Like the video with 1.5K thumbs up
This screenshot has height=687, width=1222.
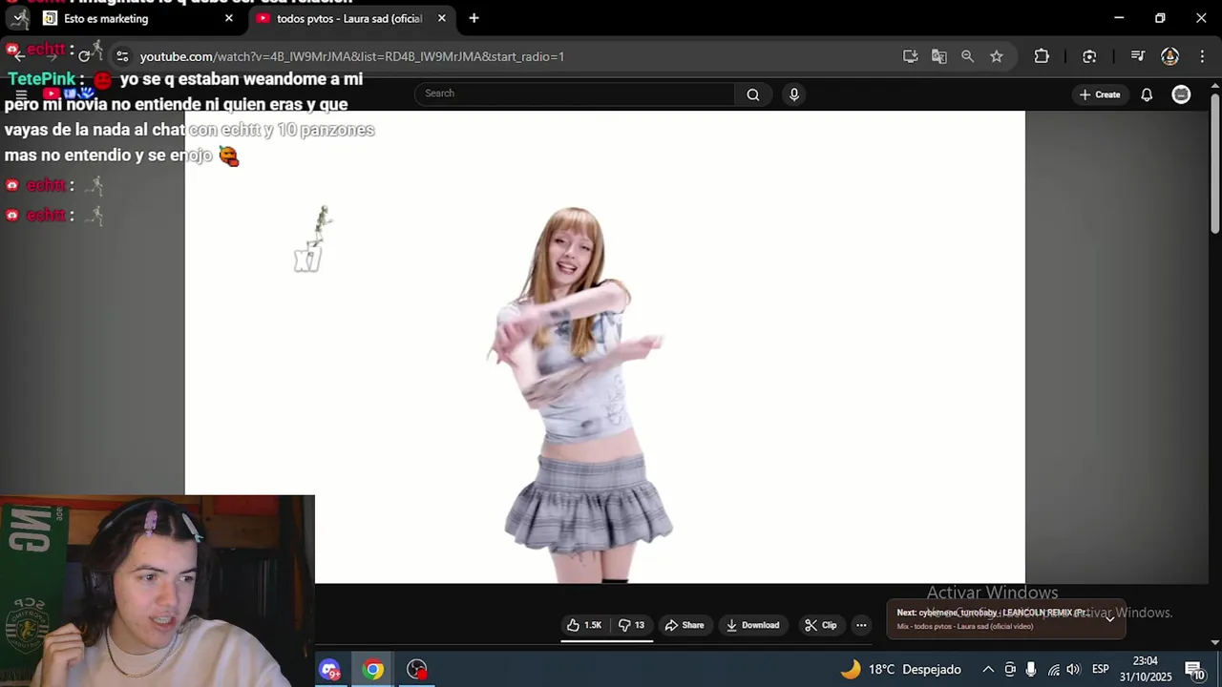tap(583, 625)
